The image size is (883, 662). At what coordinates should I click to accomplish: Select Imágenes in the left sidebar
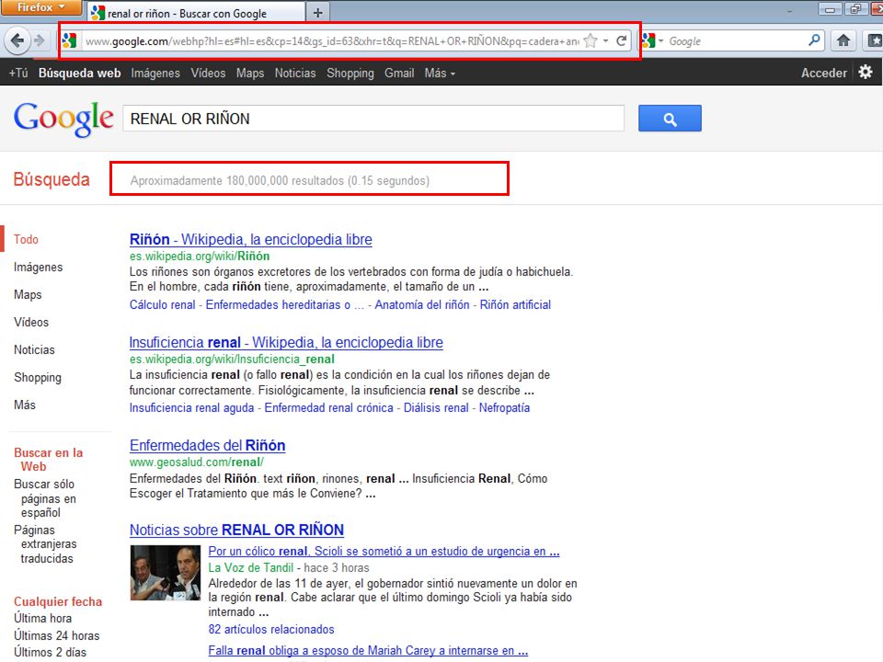coord(39,267)
